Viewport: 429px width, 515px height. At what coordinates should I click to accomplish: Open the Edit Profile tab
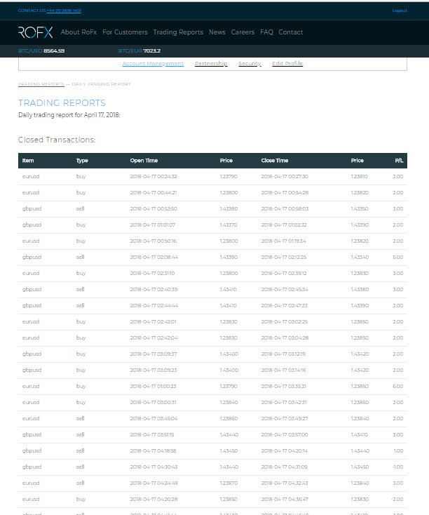coord(287,64)
